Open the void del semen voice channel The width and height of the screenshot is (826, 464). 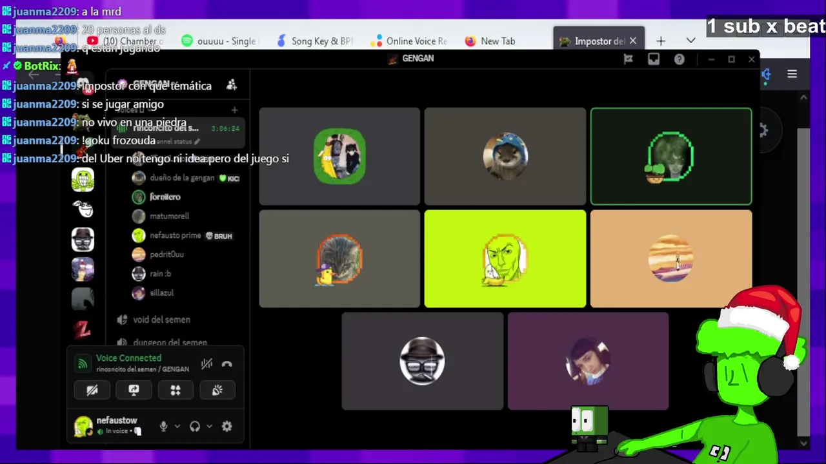tap(161, 320)
